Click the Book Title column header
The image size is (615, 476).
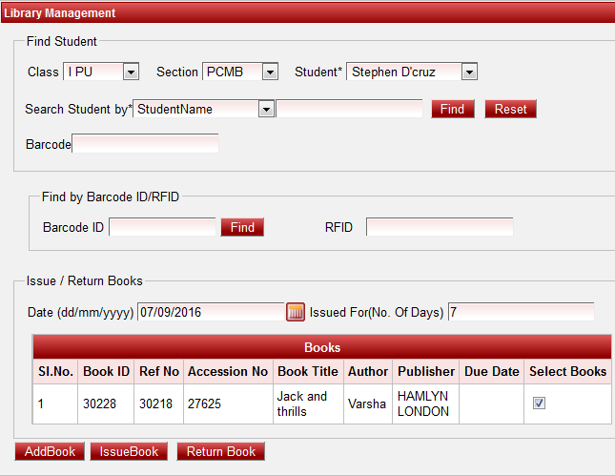tap(307, 371)
